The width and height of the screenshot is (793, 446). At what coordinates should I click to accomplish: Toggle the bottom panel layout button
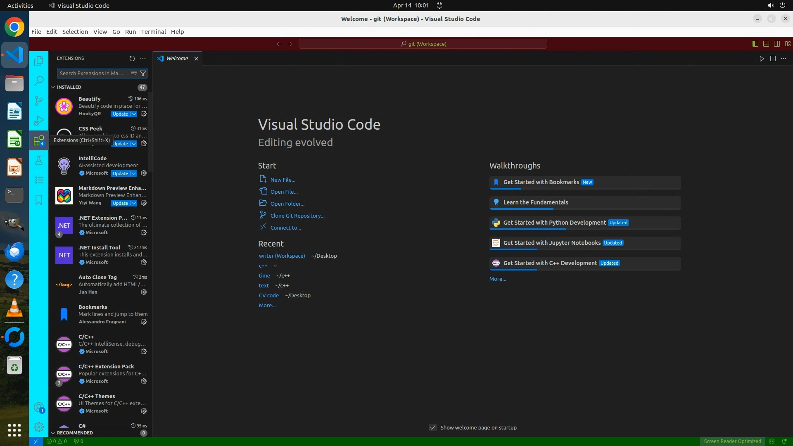point(766,44)
